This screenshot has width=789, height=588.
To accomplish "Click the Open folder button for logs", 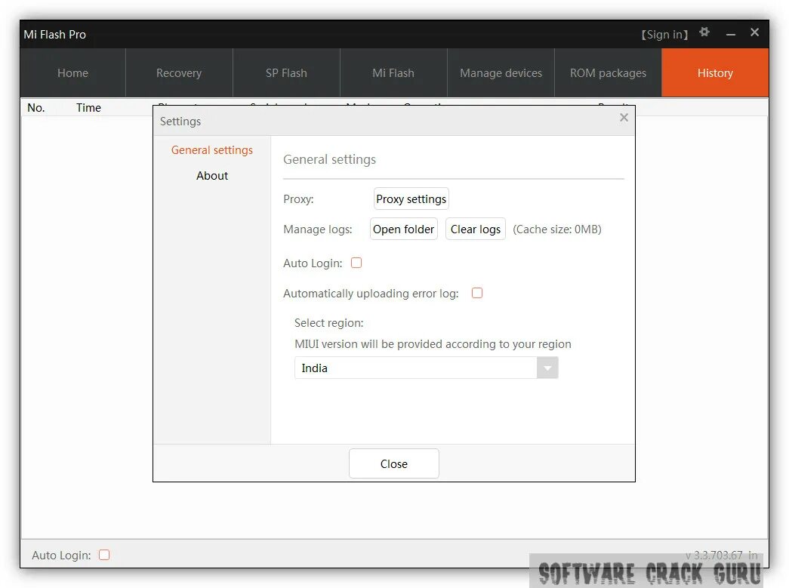I will [x=403, y=229].
